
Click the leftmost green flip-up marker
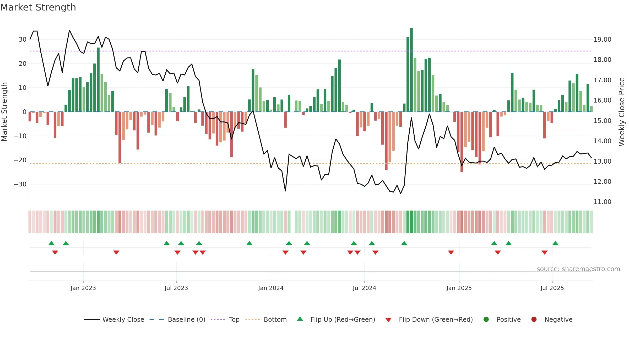(x=51, y=243)
